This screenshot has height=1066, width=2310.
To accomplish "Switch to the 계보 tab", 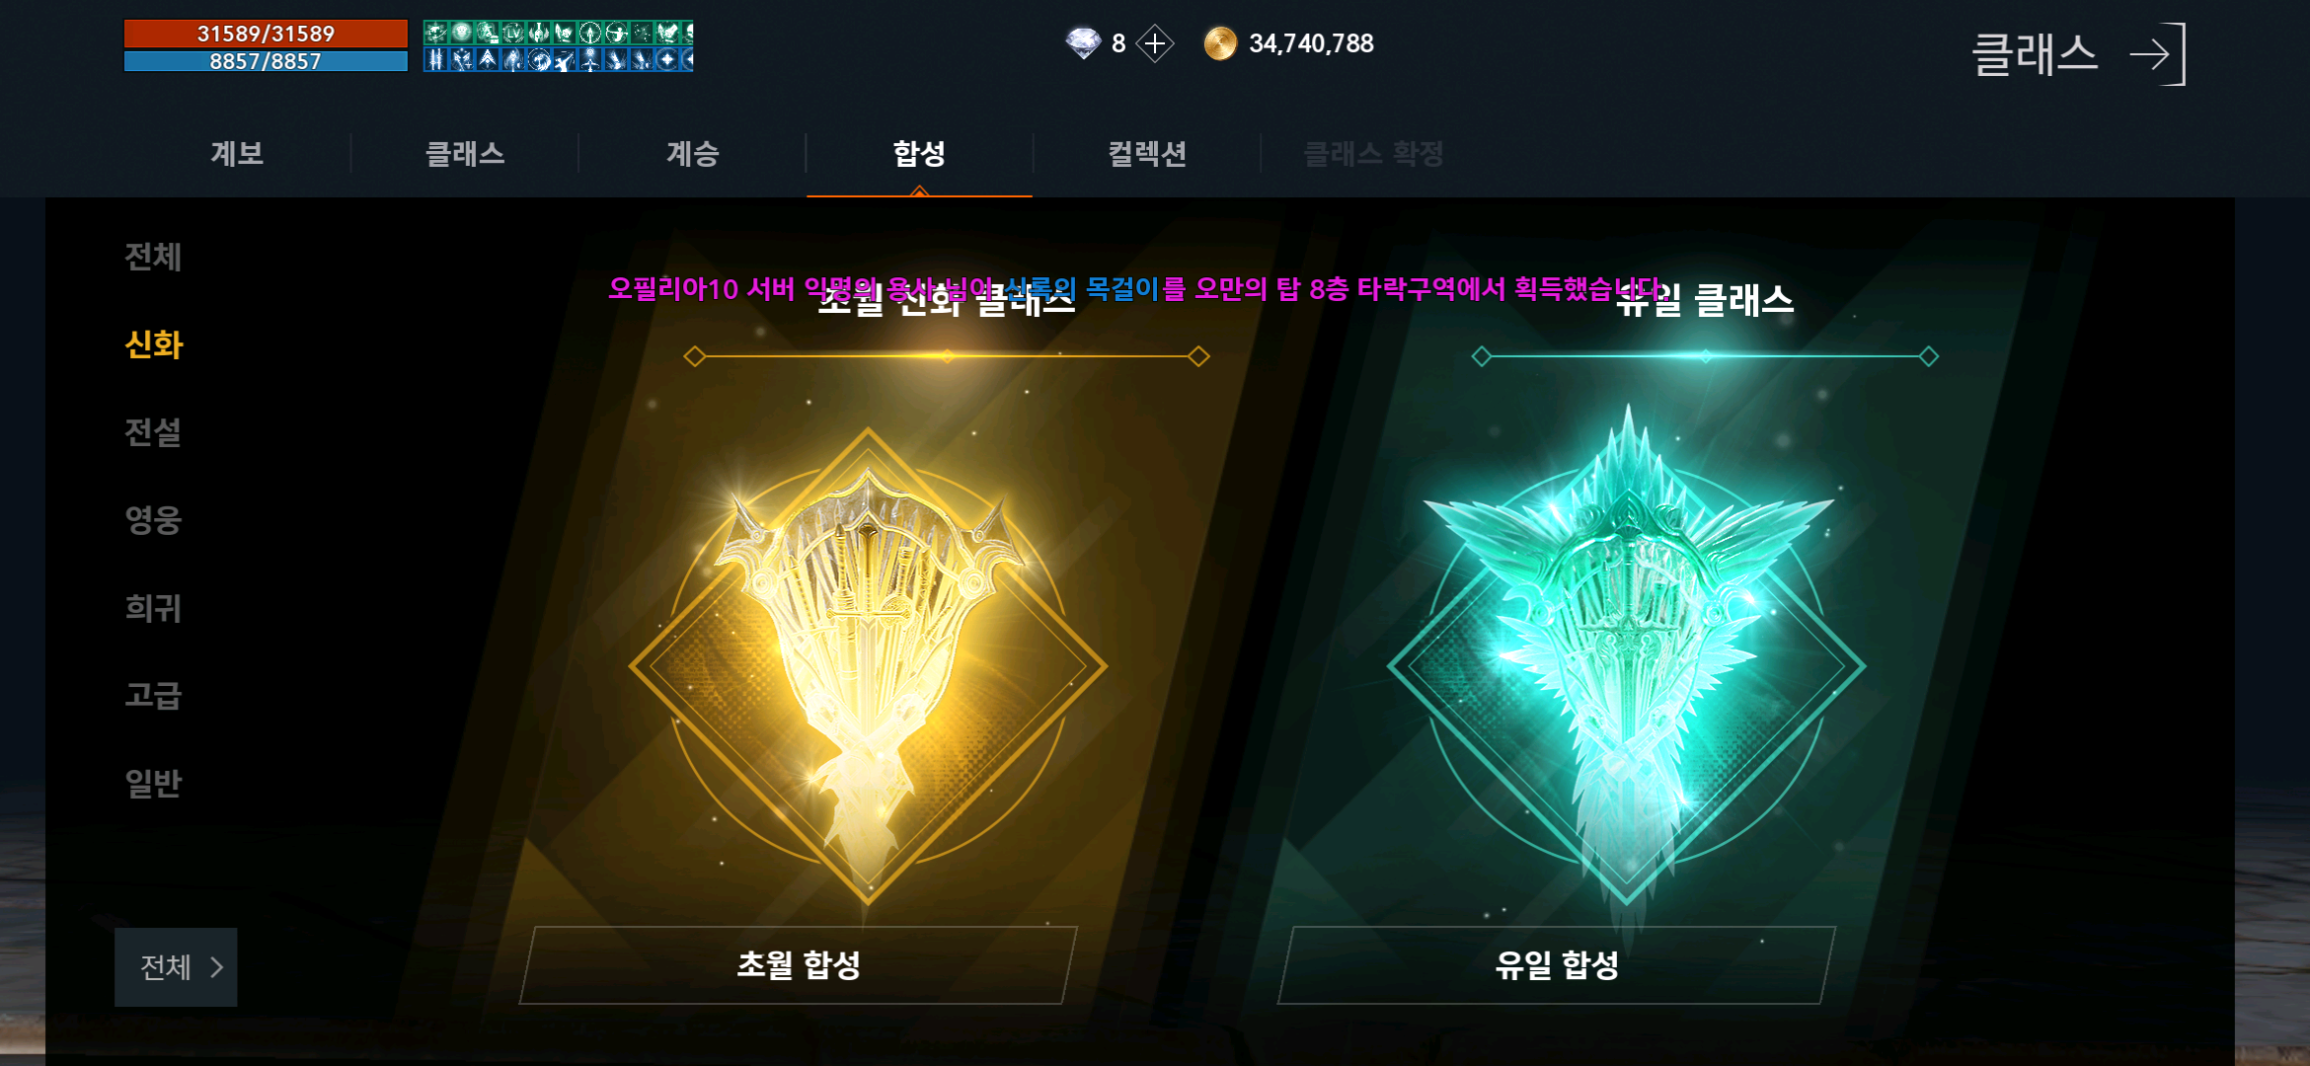I will pos(237,154).
